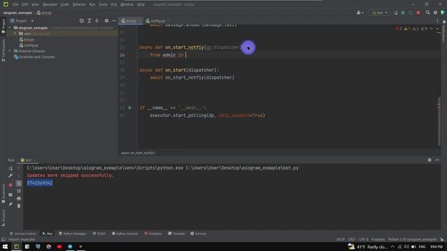Collapse aiogram_exmaple root folder
447x251 pixels.
point(10,28)
